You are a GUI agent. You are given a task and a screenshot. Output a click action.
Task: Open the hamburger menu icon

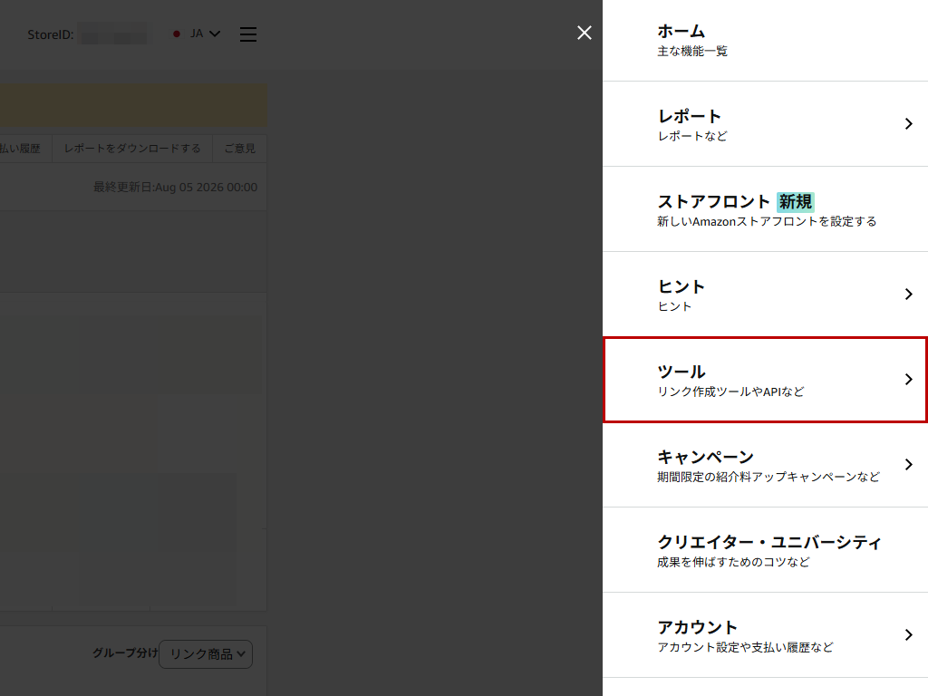[x=248, y=34]
